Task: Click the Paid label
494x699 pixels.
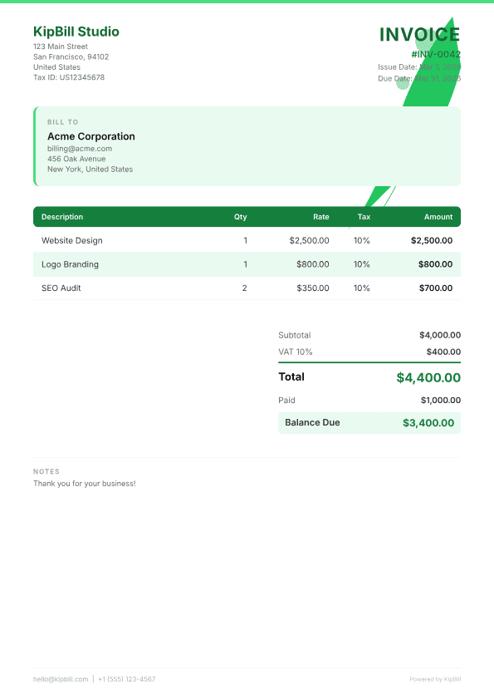Action: pyautogui.click(x=287, y=401)
